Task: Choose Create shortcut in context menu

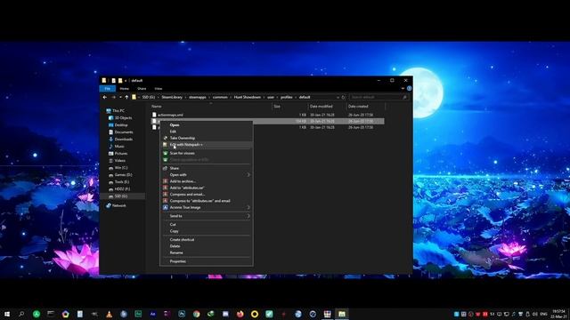Action: (x=207, y=240)
